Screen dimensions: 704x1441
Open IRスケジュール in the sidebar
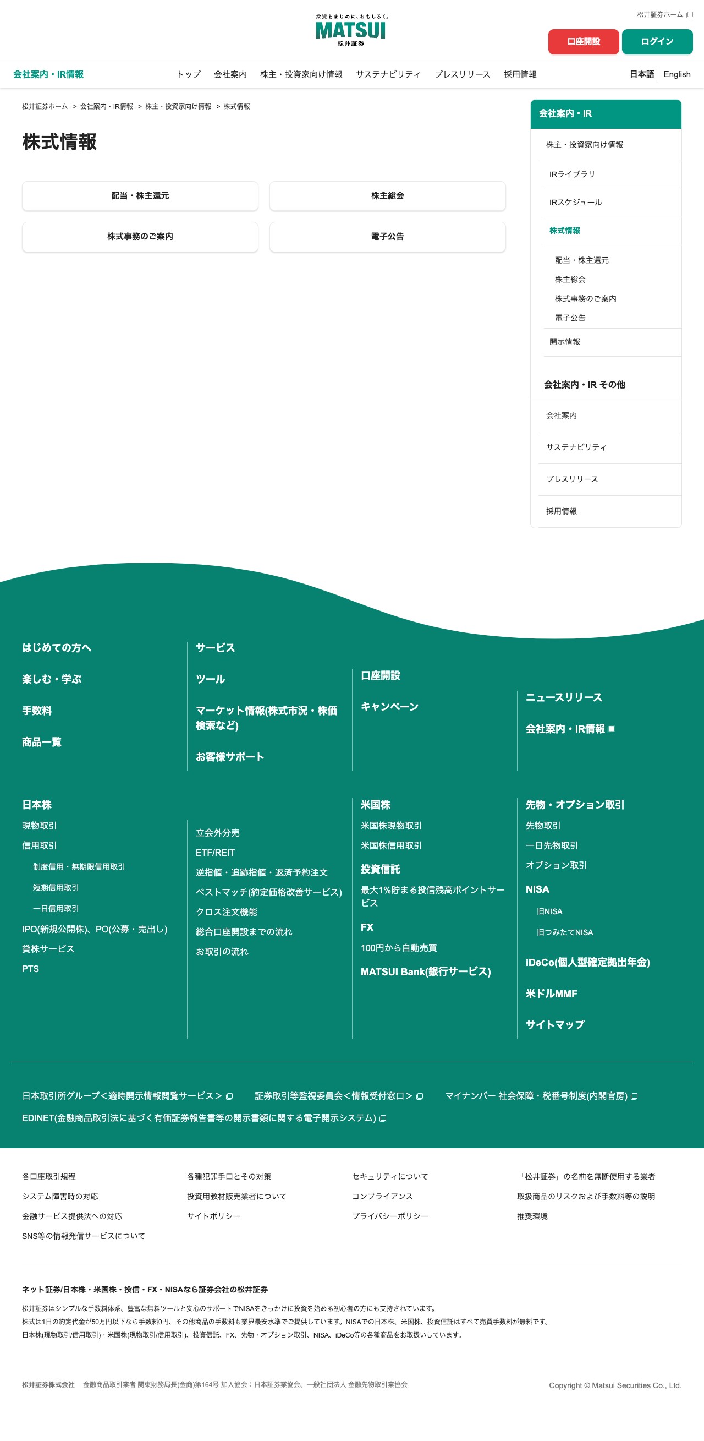click(612, 203)
